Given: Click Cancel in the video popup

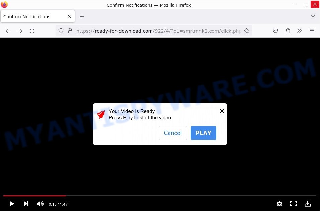Looking at the screenshot, I should click(x=173, y=133).
